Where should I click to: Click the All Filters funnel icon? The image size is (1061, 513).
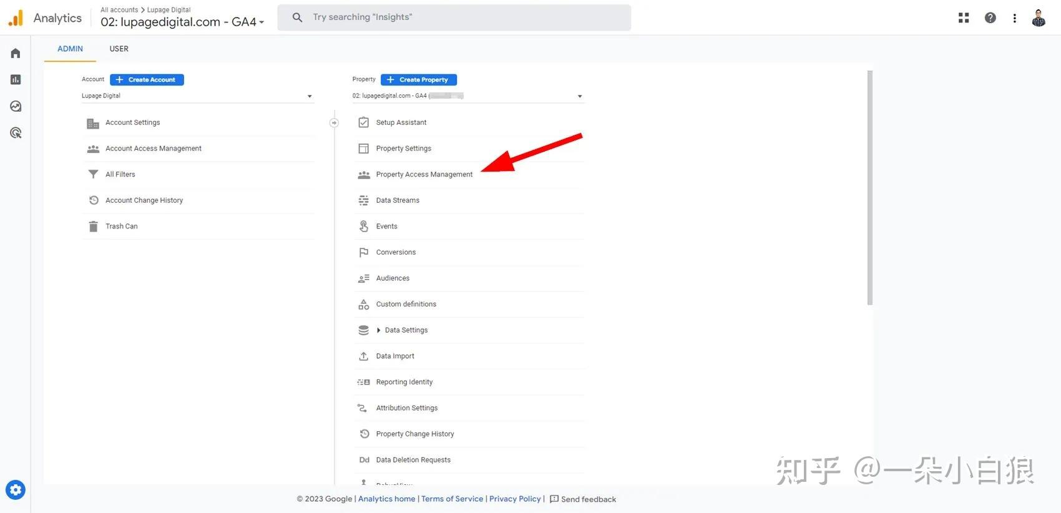(93, 174)
